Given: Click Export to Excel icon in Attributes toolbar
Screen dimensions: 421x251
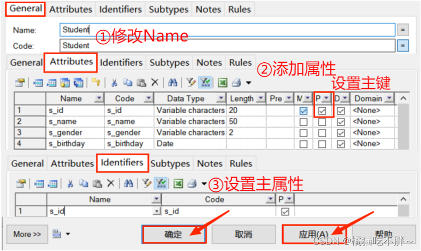Looking at the screenshot, I should coord(222,82).
